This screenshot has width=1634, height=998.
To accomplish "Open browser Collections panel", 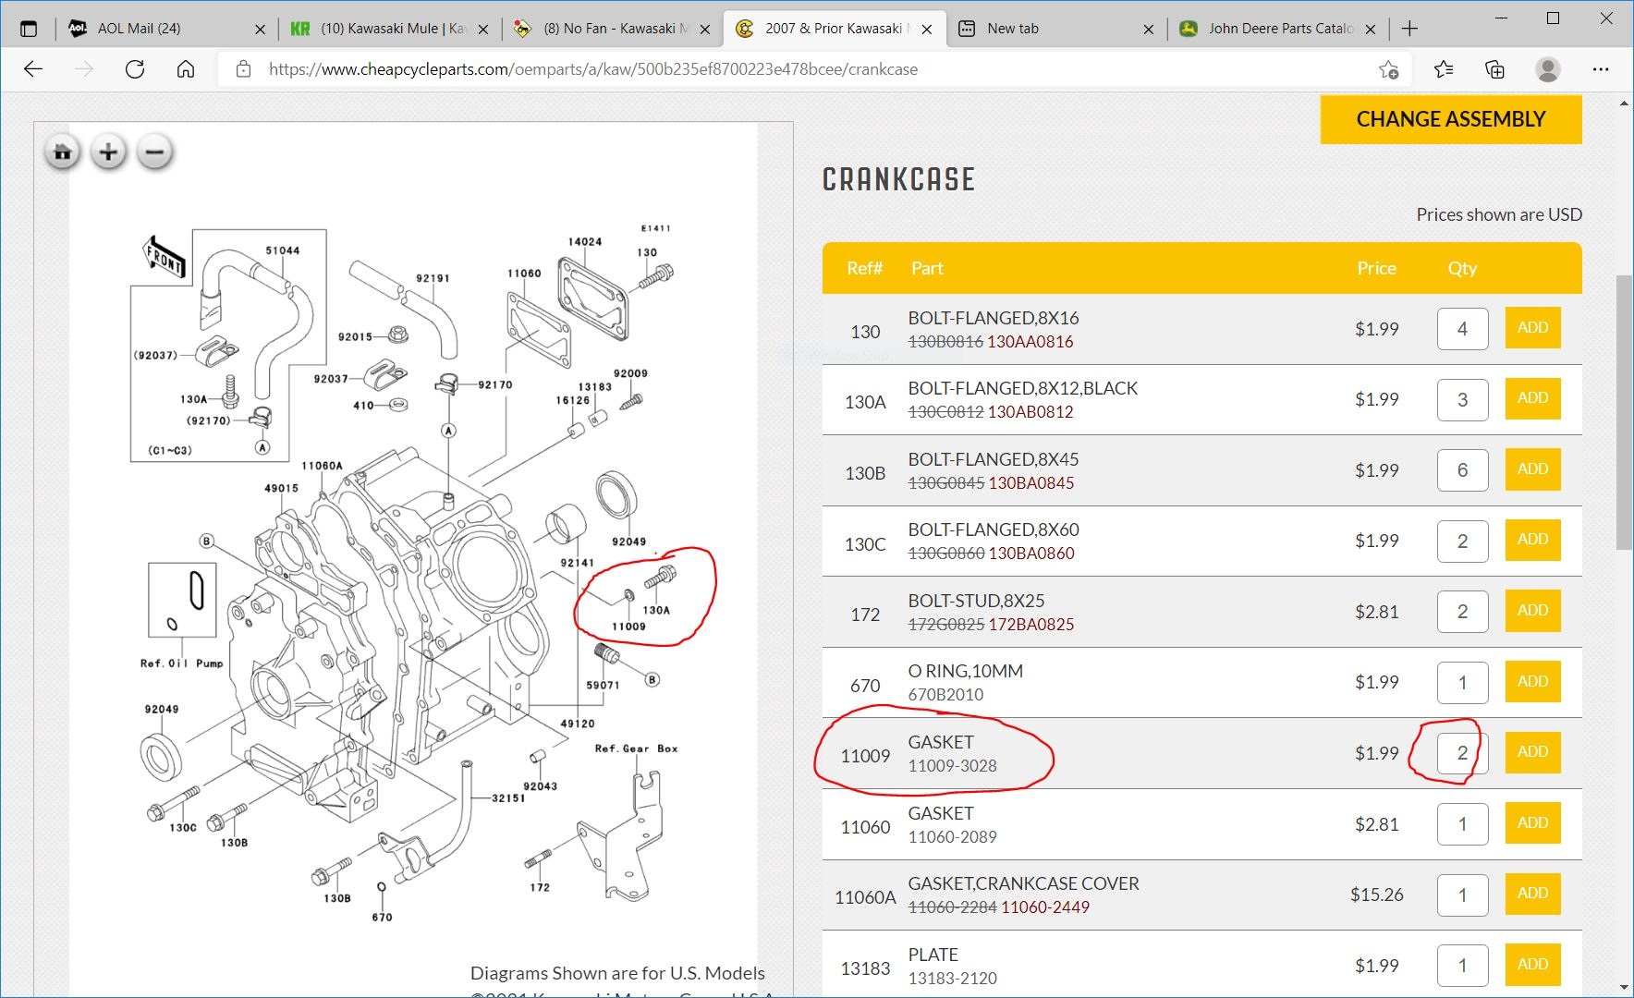I will click(1494, 69).
